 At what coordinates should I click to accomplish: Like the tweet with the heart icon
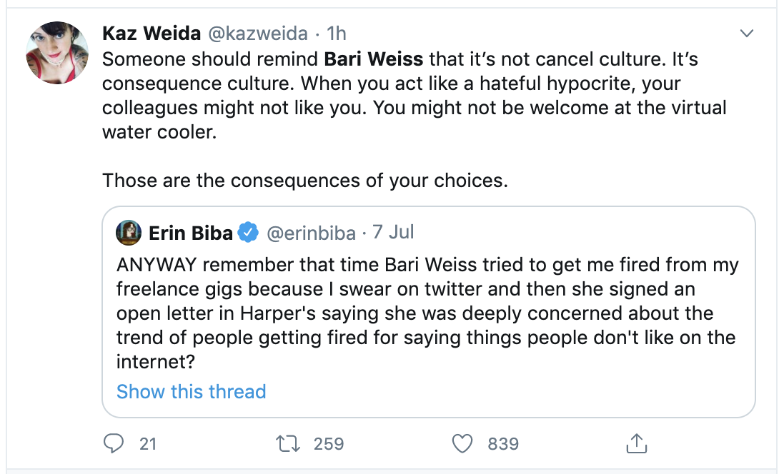tap(463, 443)
